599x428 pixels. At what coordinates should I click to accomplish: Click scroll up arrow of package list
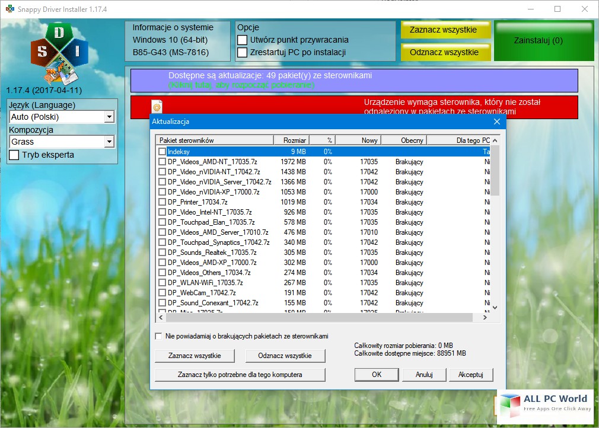coord(495,140)
